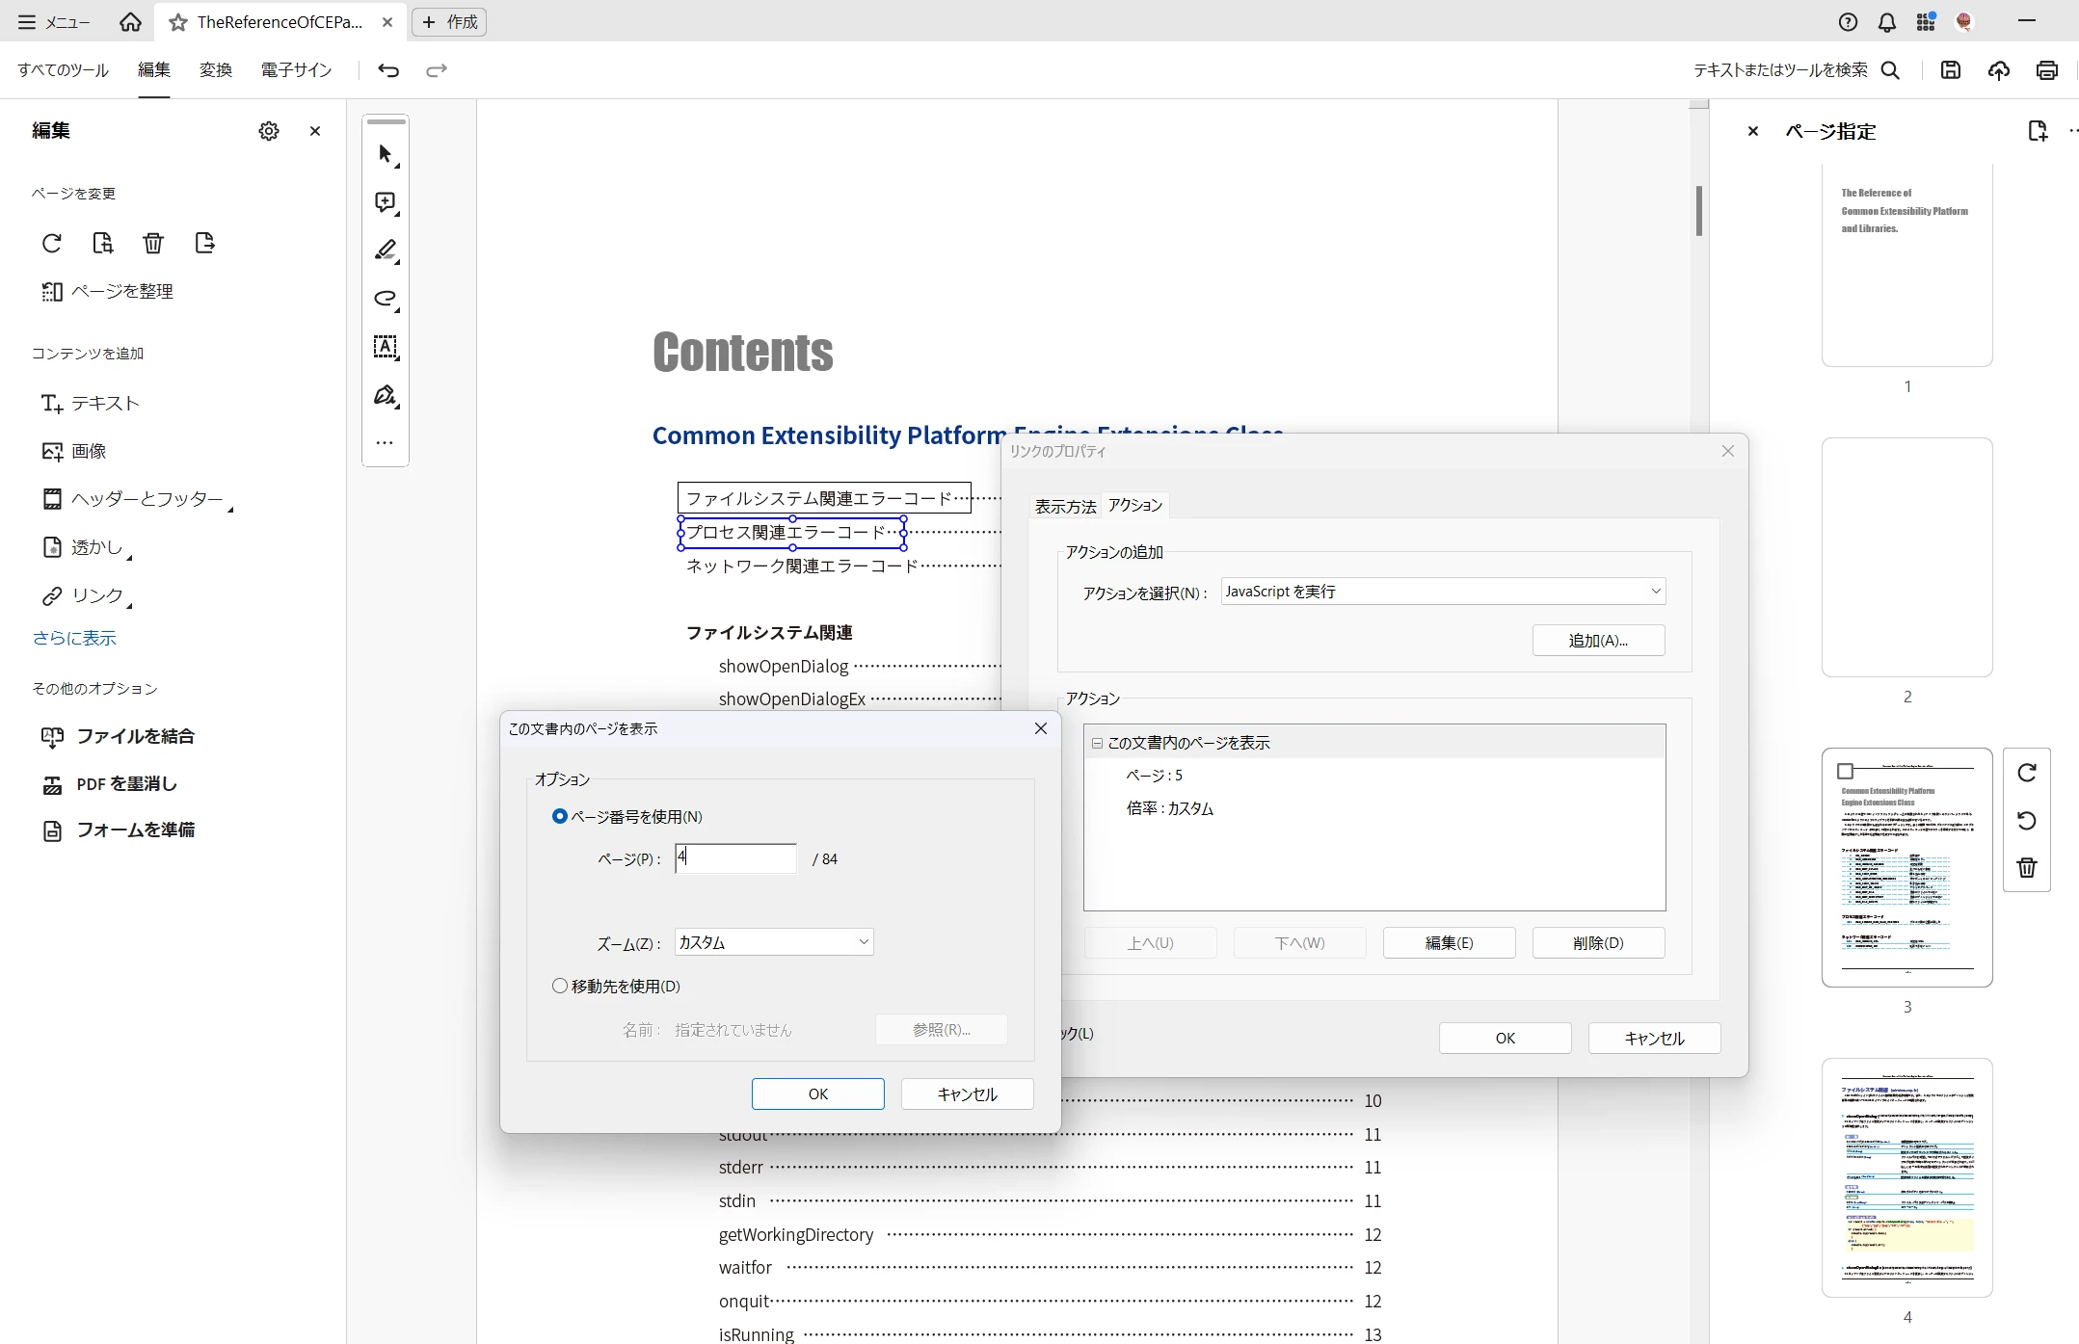Select the highlighter pen tool
Screen dimensions: 2079x1344
(x=386, y=250)
